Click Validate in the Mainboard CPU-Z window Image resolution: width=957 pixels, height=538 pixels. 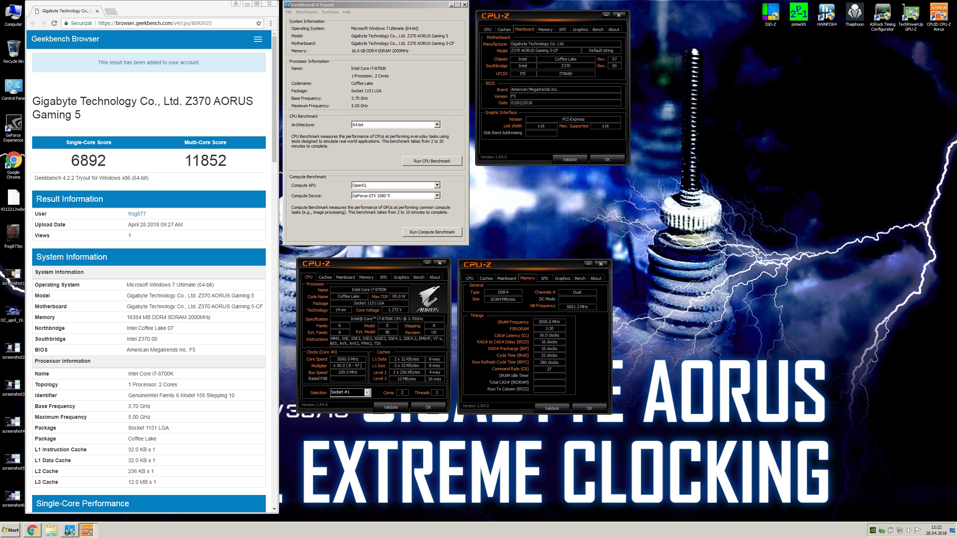coord(570,160)
